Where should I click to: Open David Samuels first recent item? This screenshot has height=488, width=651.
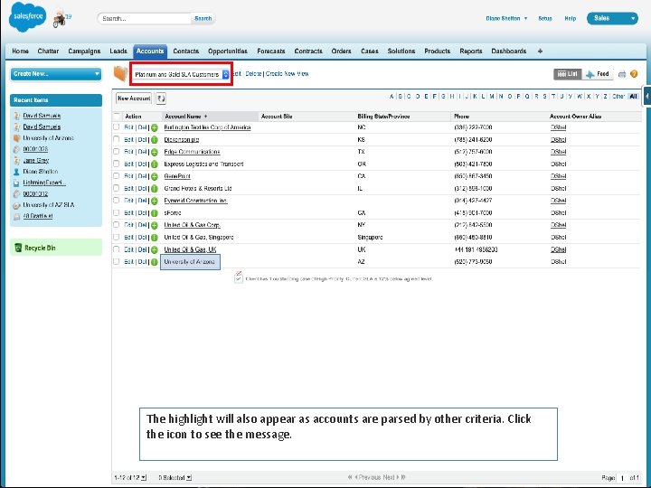click(x=42, y=116)
